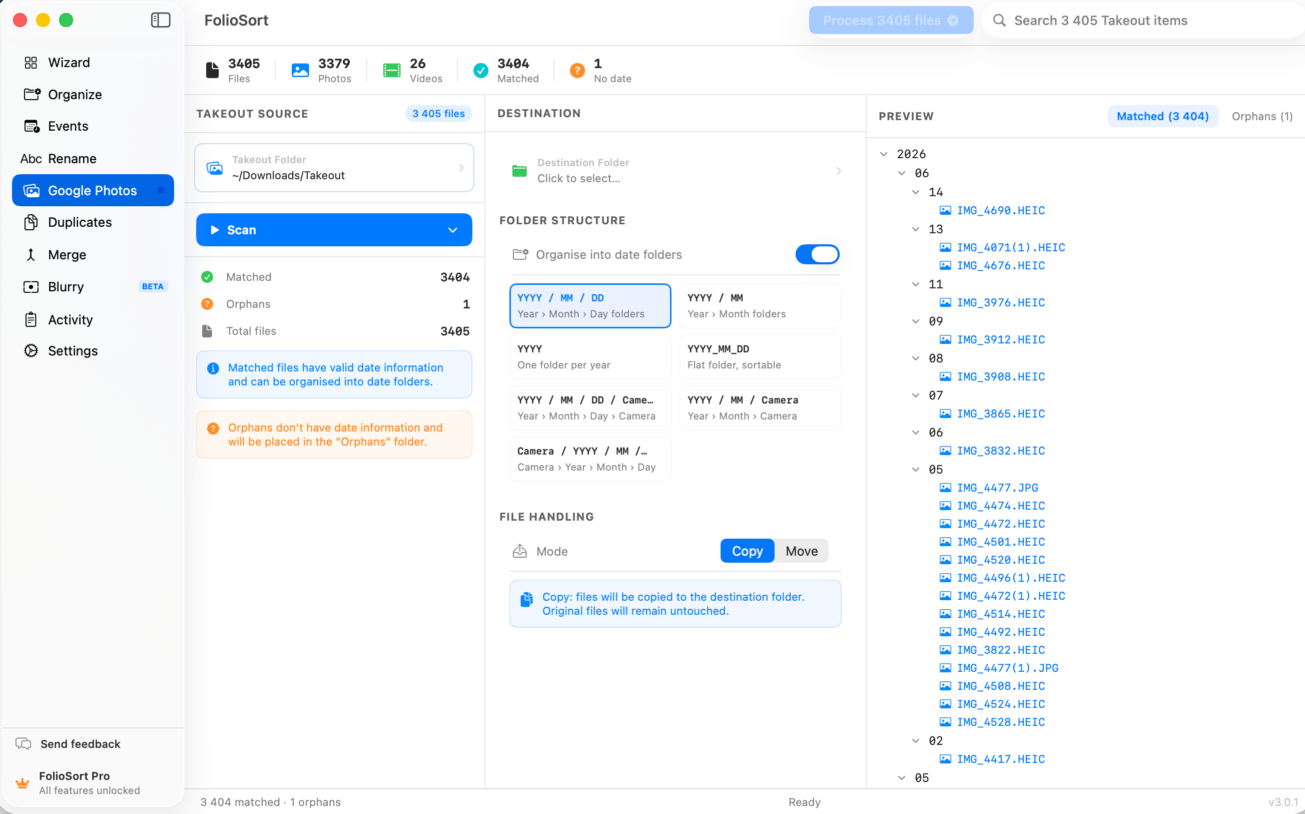Image resolution: width=1305 pixels, height=814 pixels.
Task: Click the v3.0.1 version label
Action: [1283, 802]
